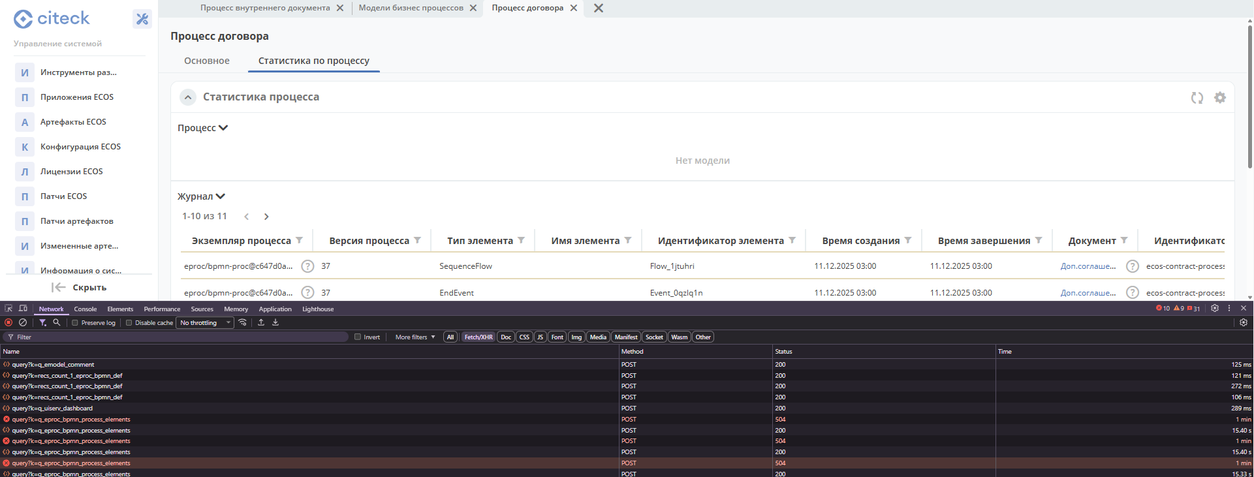Refresh the process statistics widget
The image size is (1254, 477).
1197,97
